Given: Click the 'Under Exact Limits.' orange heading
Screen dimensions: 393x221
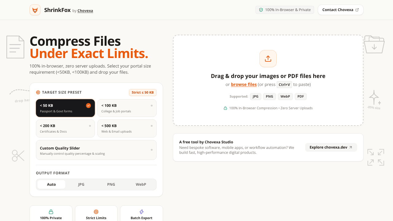Looking at the screenshot, I should (89, 54).
